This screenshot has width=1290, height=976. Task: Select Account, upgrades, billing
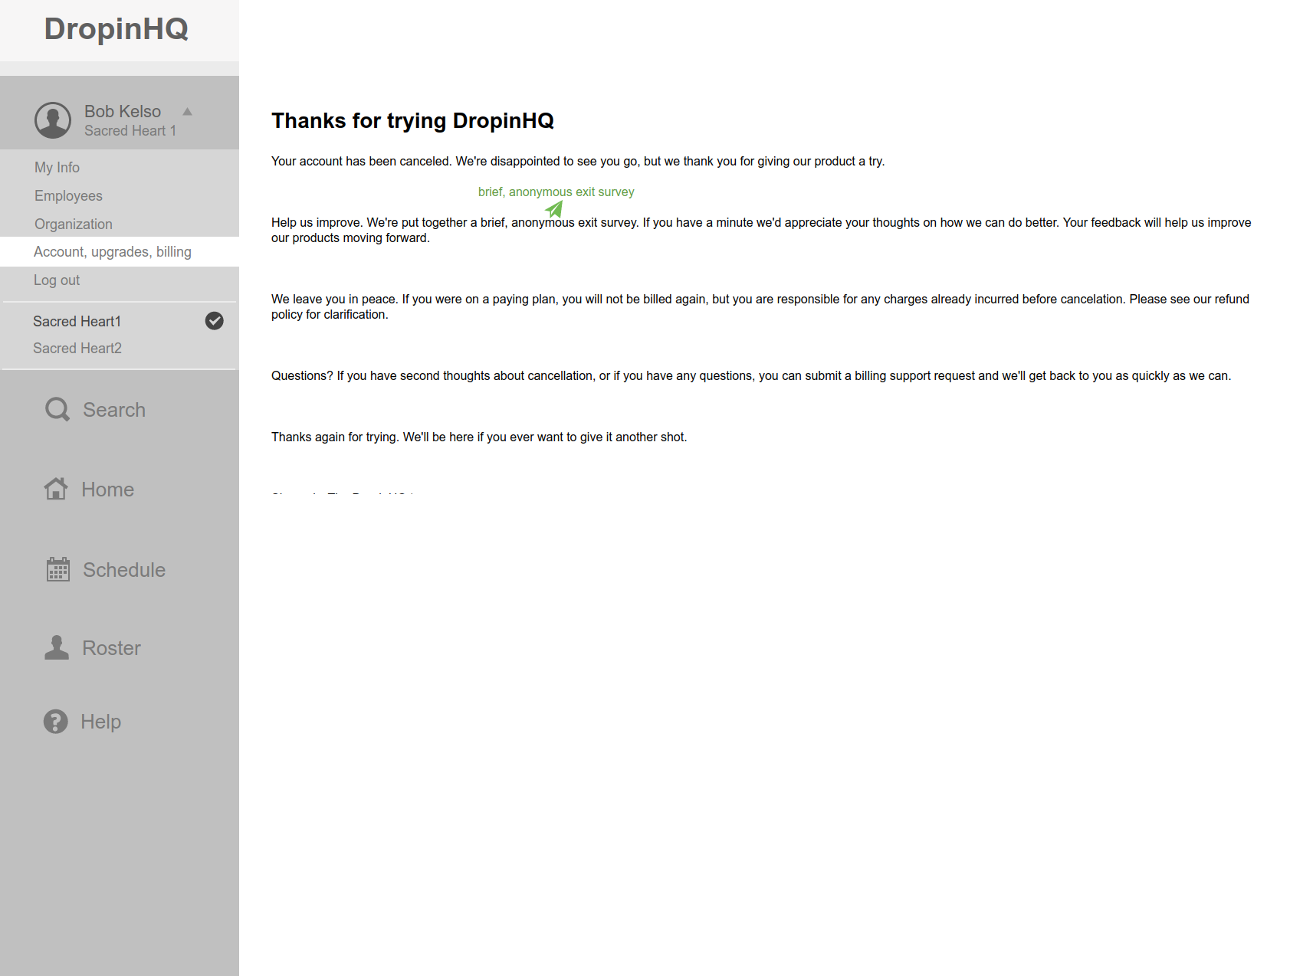pyautogui.click(x=120, y=252)
